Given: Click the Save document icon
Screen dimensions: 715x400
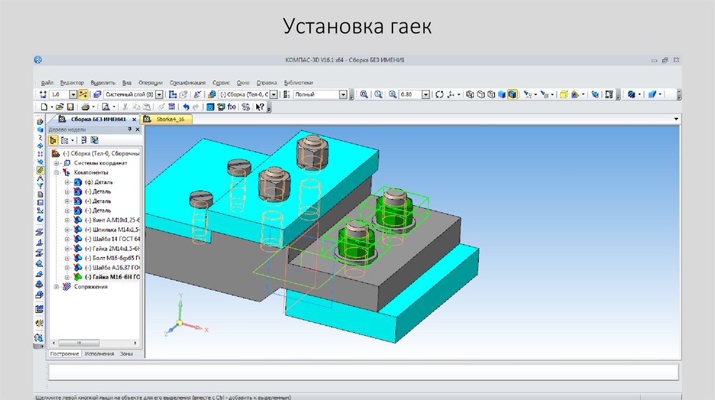Looking at the screenshot, I should (71, 107).
